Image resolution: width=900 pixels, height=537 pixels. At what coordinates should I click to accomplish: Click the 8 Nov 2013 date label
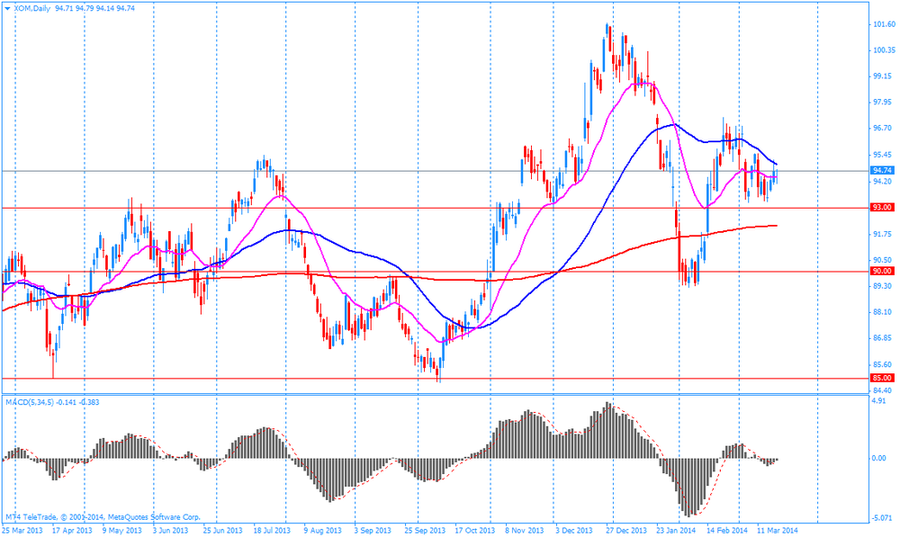[524, 530]
